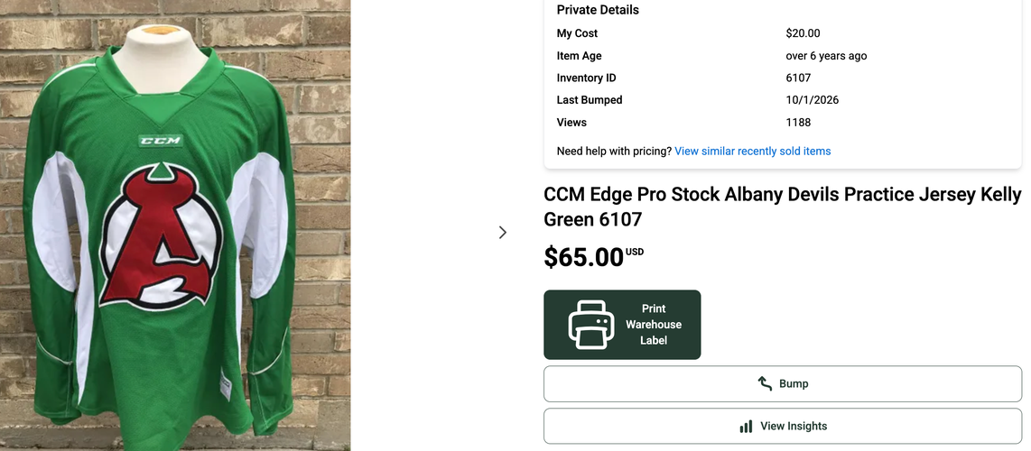Click the Inventory ID value 6107
The height and width of the screenshot is (451, 1031).
[x=798, y=78]
